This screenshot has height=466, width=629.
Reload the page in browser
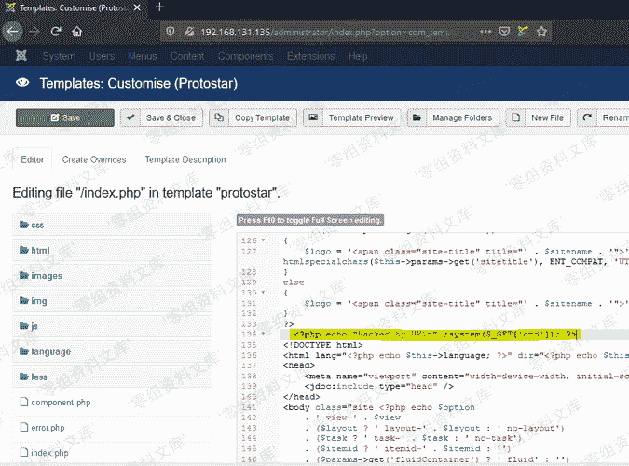56,31
